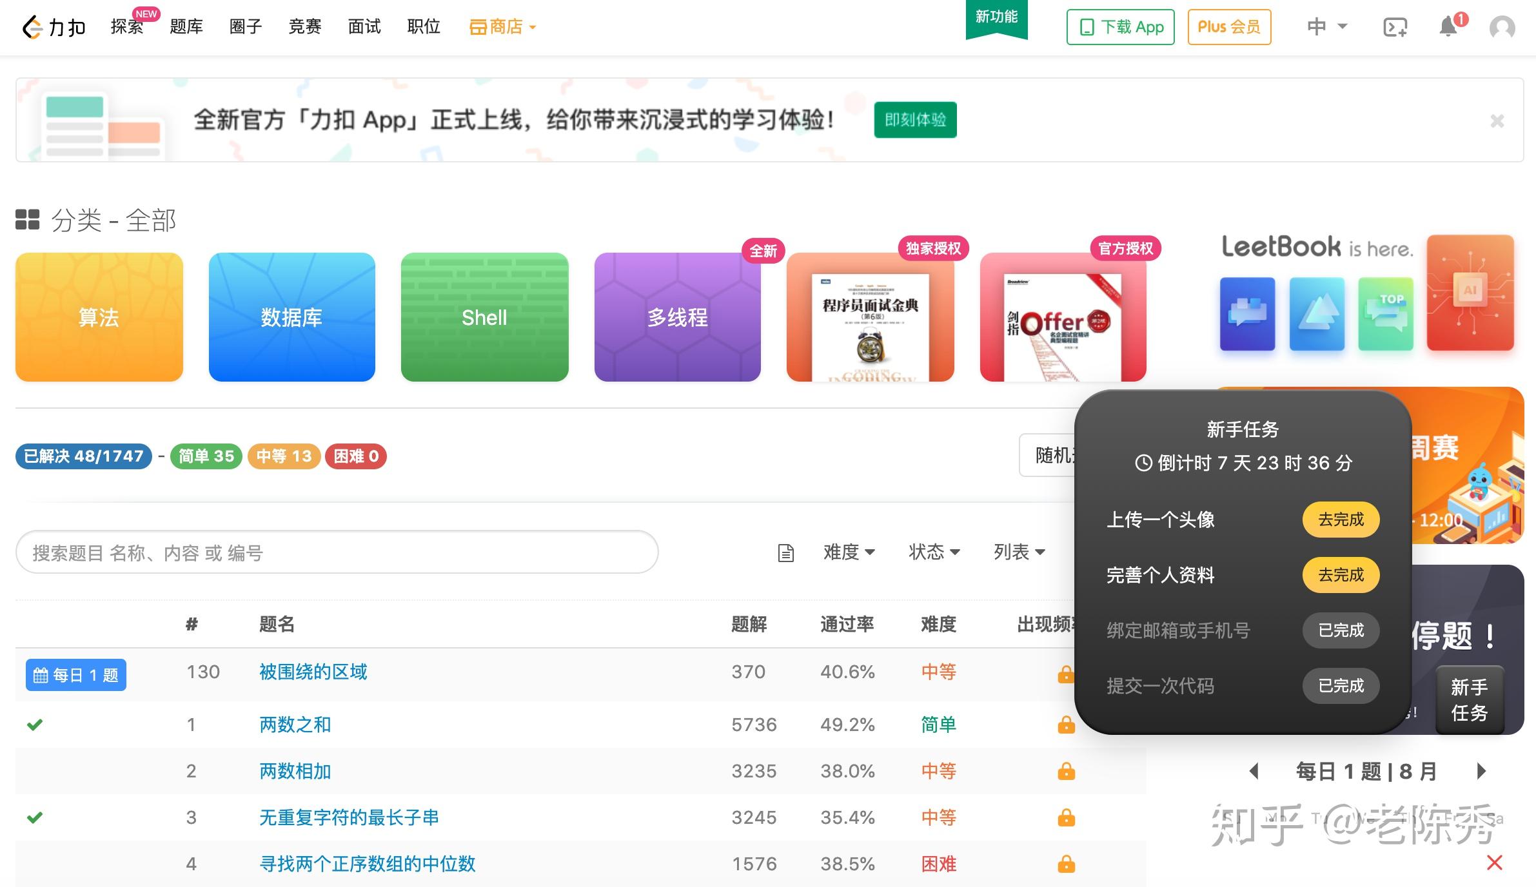The width and height of the screenshot is (1536, 887).
Task: Open the Shell category card
Action: click(x=485, y=317)
